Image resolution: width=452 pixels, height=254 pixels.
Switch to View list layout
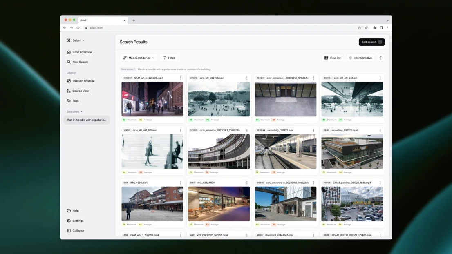[332, 58]
